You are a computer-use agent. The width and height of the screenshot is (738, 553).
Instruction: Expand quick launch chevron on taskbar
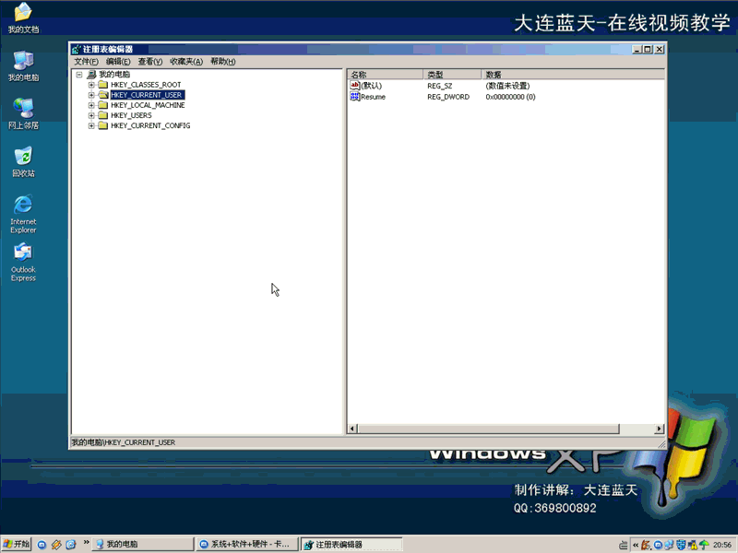[x=86, y=542]
